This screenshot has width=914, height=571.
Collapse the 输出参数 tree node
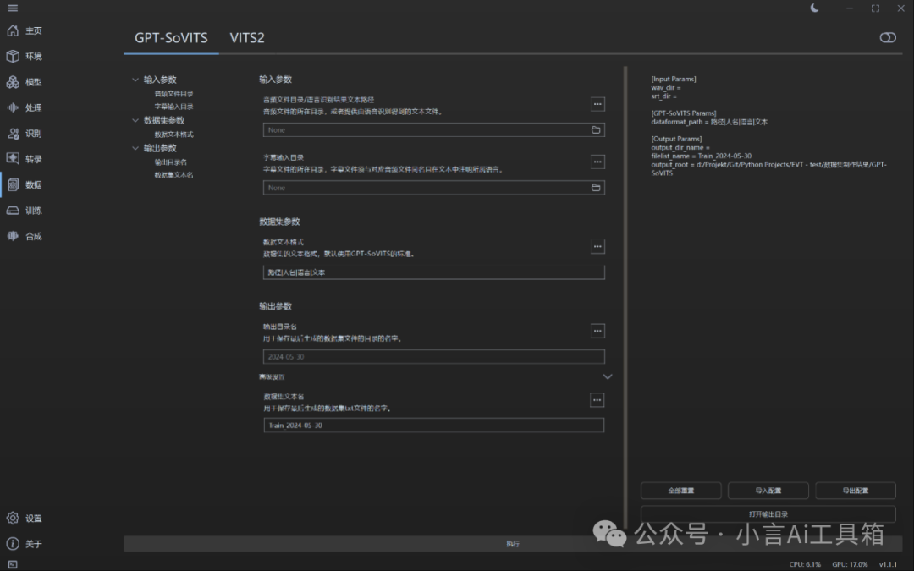[x=135, y=148]
